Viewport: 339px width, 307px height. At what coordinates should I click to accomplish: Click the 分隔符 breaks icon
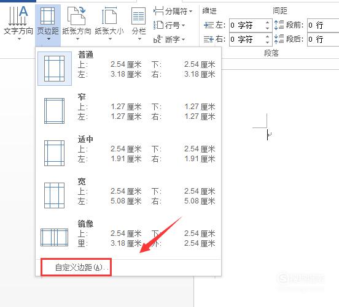tap(158, 11)
